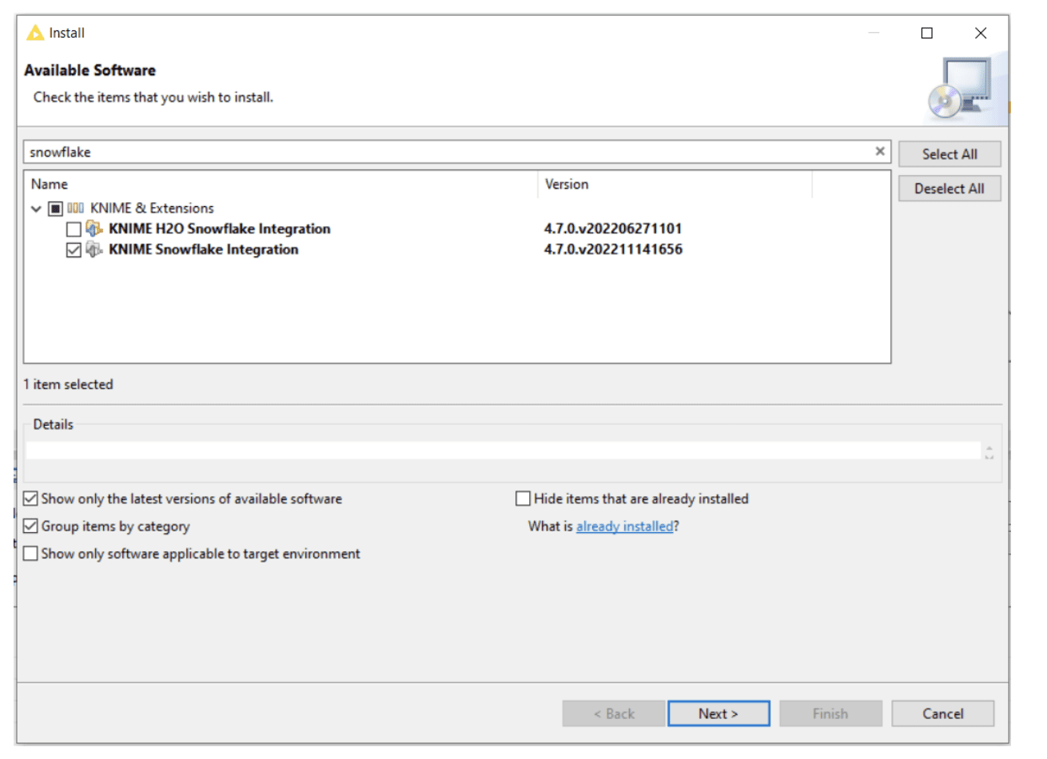Maximize the Install dialog window

(x=927, y=33)
